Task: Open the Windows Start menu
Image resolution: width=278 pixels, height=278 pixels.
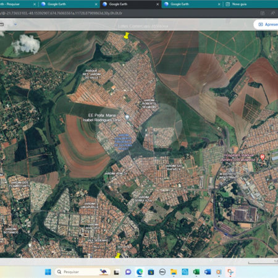Action: point(48,272)
